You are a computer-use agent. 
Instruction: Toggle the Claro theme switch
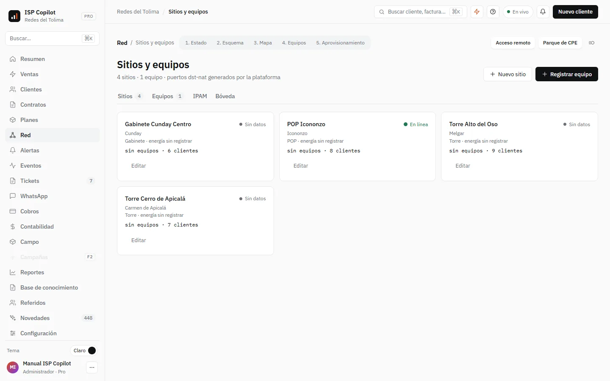pyautogui.click(x=84, y=351)
